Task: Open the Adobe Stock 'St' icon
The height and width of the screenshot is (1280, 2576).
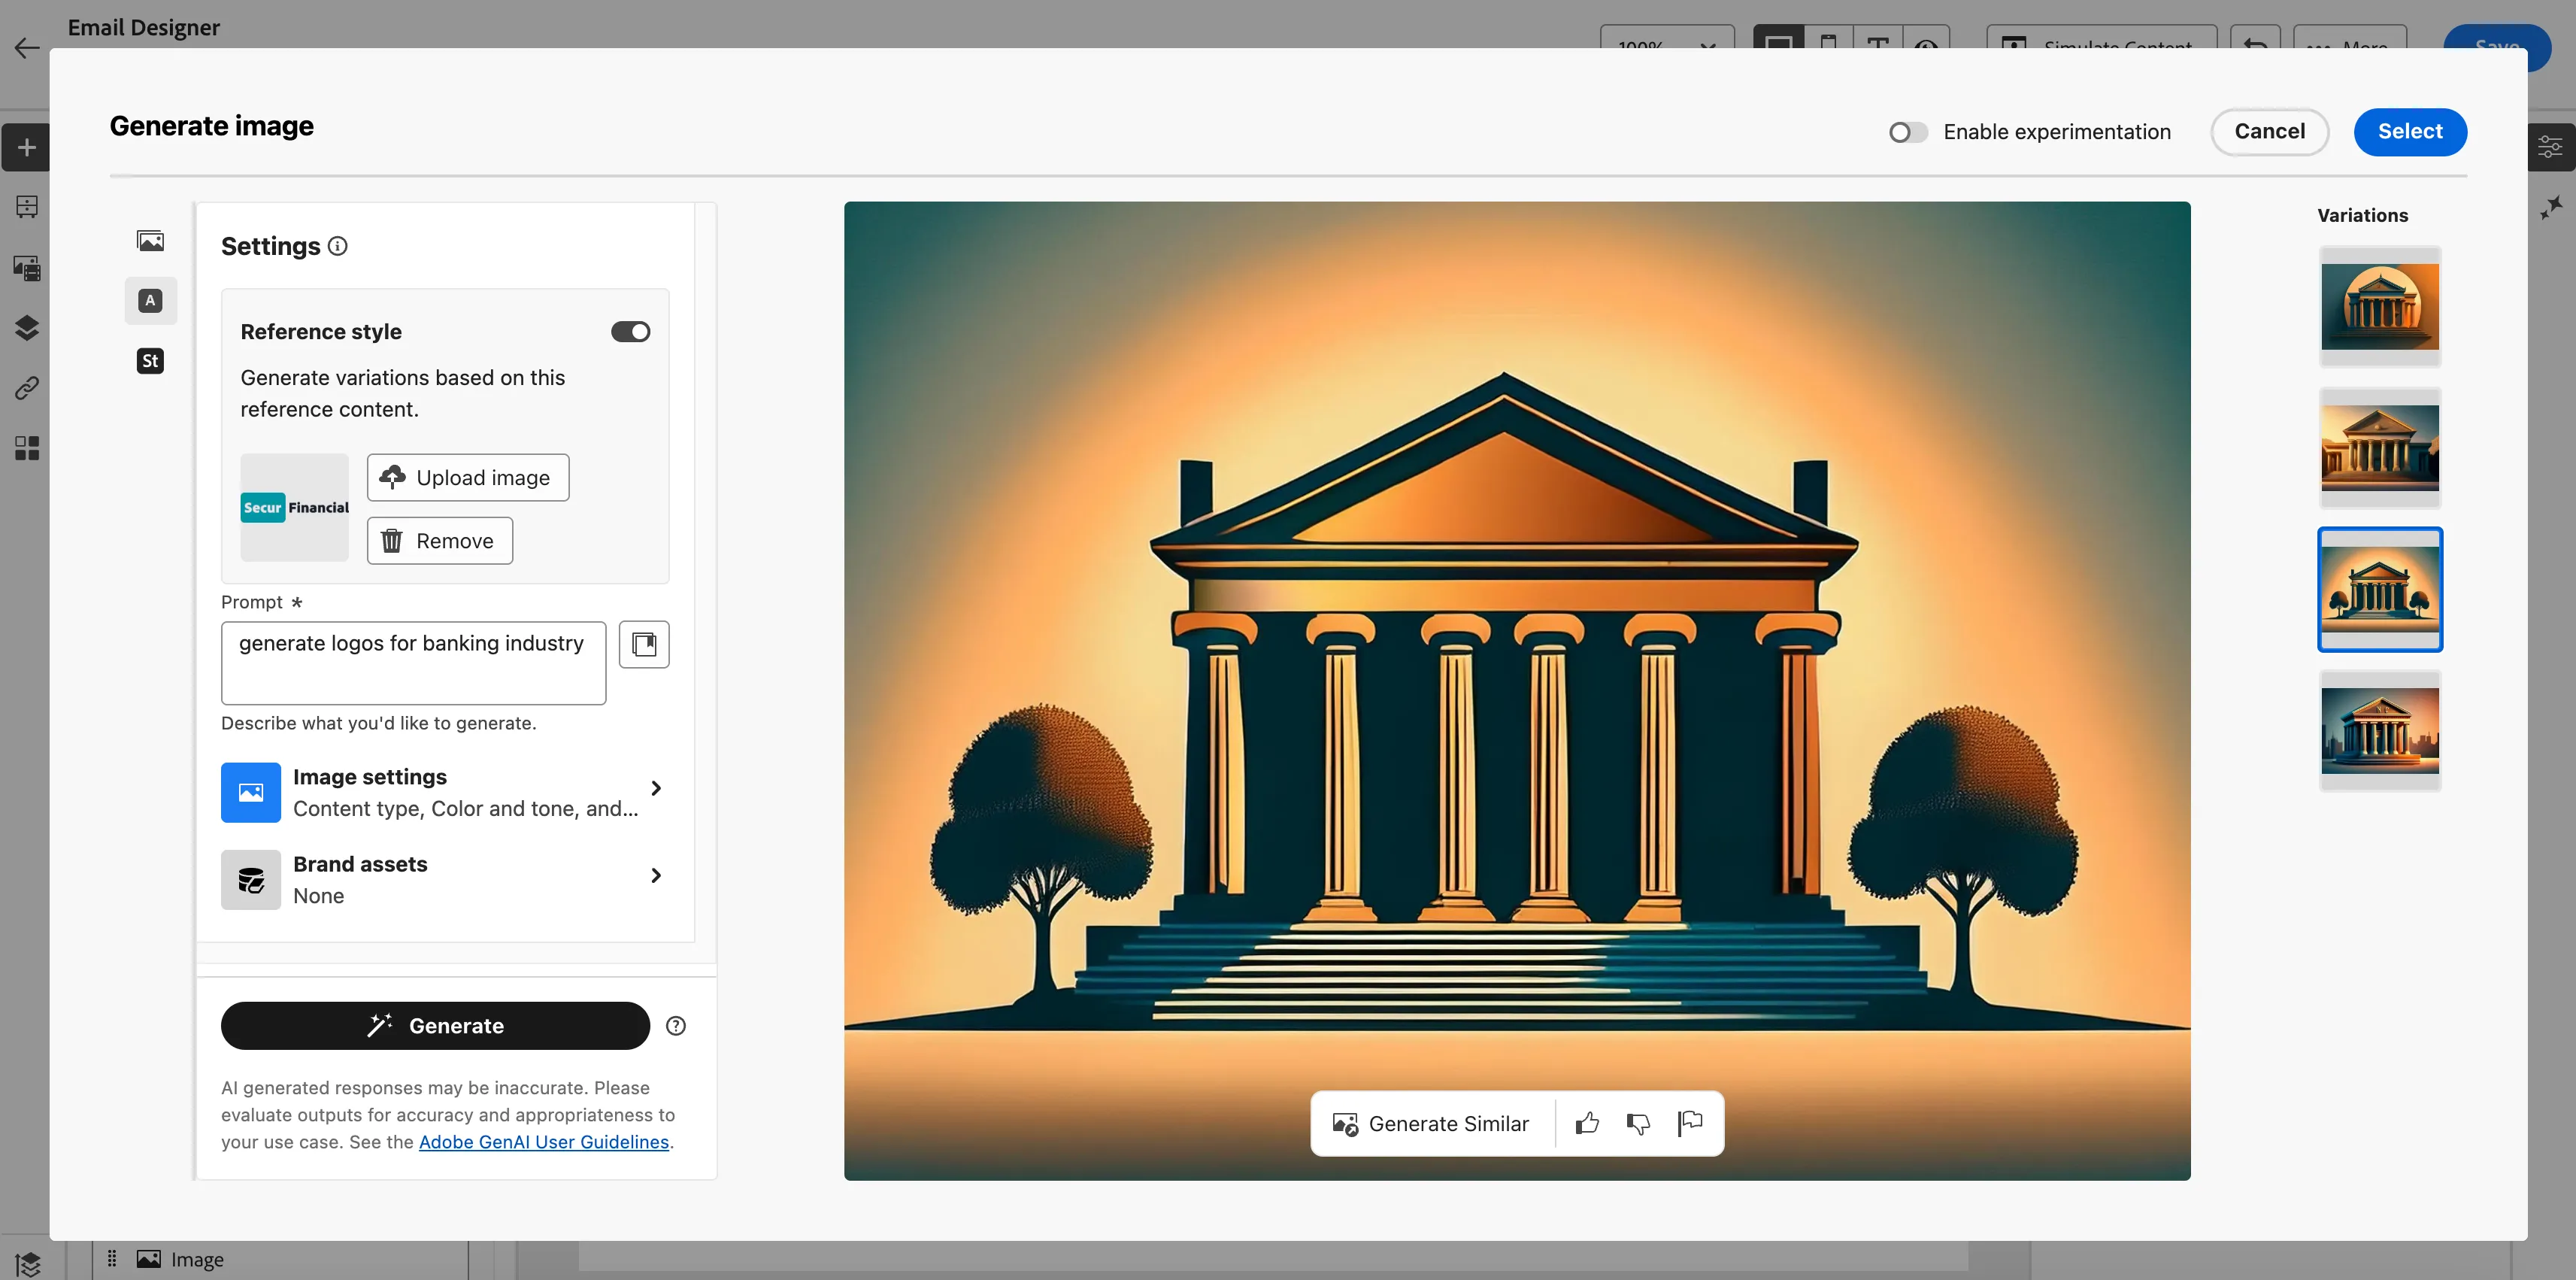Action: tap(150, 361)
